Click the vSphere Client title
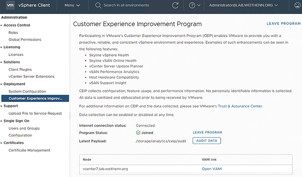 pos(34,5)
